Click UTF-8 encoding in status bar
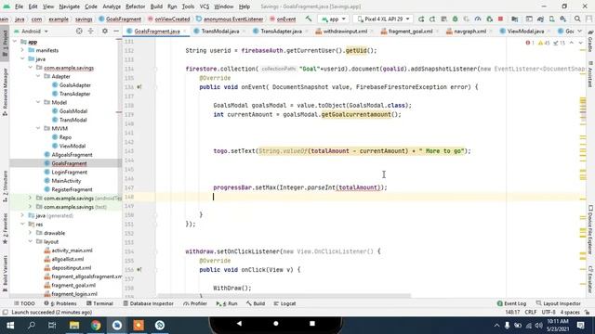Image resolution: width=595 pixels, height=334 pixels. pos(549,313)
